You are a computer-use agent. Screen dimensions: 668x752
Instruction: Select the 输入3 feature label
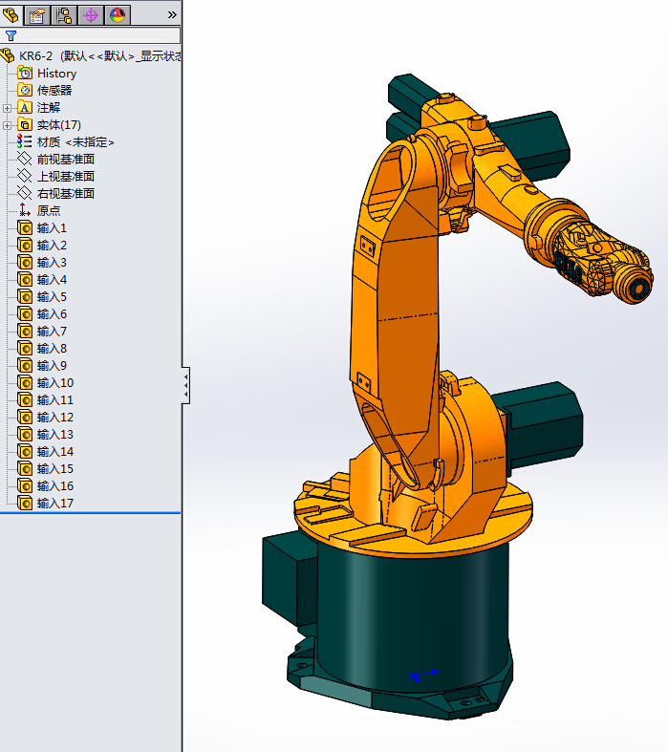tap(52, 263)
